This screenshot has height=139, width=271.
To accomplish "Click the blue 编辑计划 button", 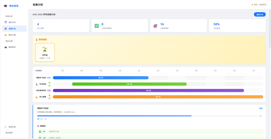I will pyautogui.click(x=259, y=15).
